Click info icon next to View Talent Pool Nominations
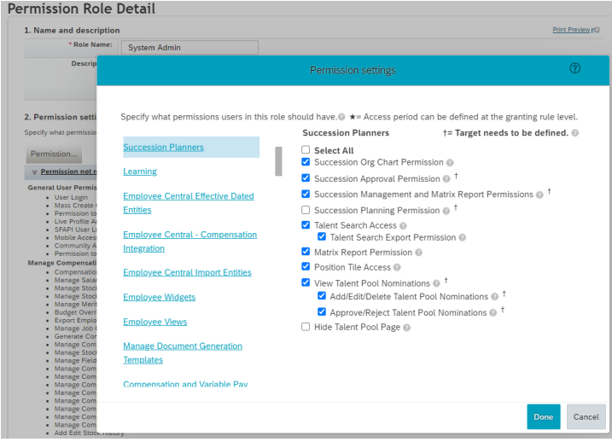Image resolution: width=612 pixels, height=442 pixels. point(436,283)
